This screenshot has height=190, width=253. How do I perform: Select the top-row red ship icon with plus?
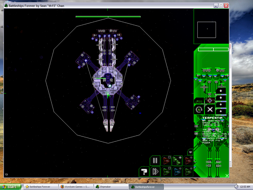[188, 161]
